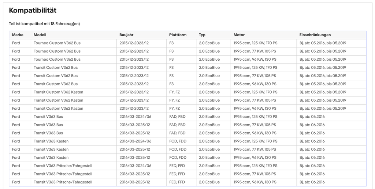Click 'FED, FFD' in the Pritsche/Fahrgestell 170 PS row
Screen dimensions: 375x189
[177, 166]
